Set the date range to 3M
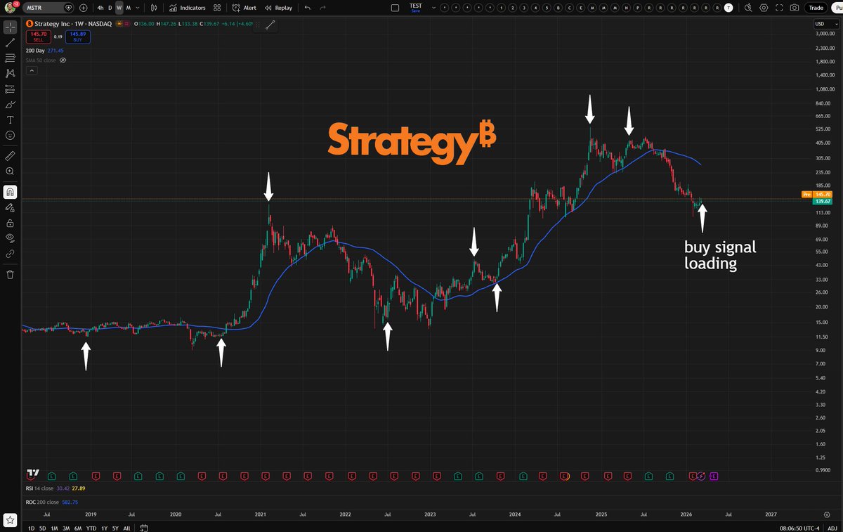 point(65,528)
